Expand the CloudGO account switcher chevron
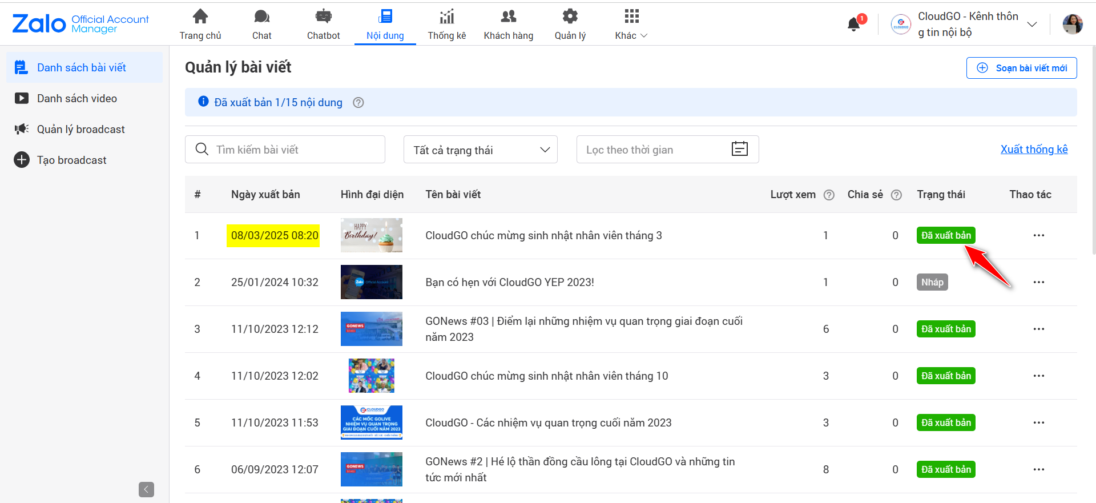 tap(1032, 24)
